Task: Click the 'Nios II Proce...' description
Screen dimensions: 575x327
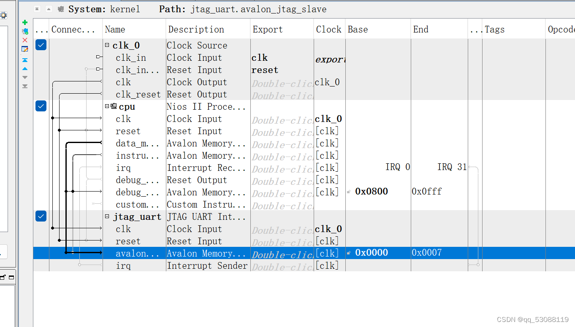Action: (x=206, y=107)
